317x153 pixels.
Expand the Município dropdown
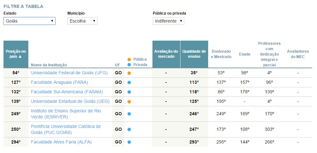(x=82, y=21)
